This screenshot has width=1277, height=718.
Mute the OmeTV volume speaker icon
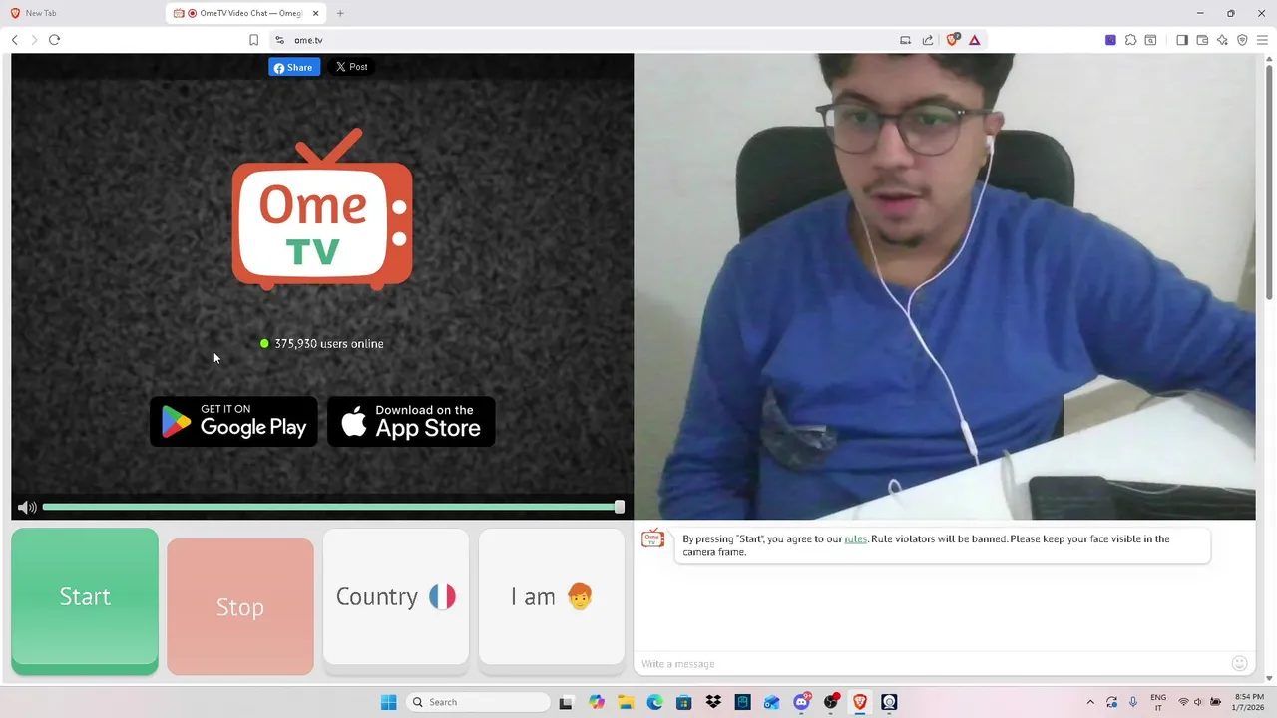point(27,508)
